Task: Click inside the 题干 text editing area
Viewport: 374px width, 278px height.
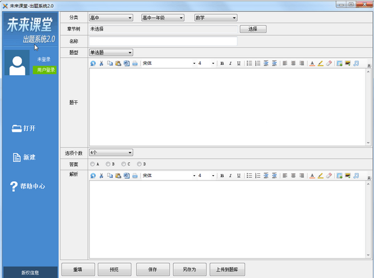Action: point(227,107)
